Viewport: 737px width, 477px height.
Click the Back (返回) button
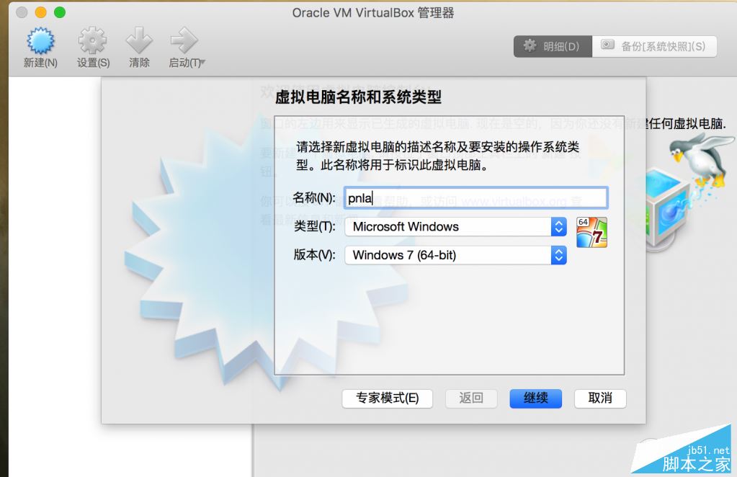tap(471, 398)
